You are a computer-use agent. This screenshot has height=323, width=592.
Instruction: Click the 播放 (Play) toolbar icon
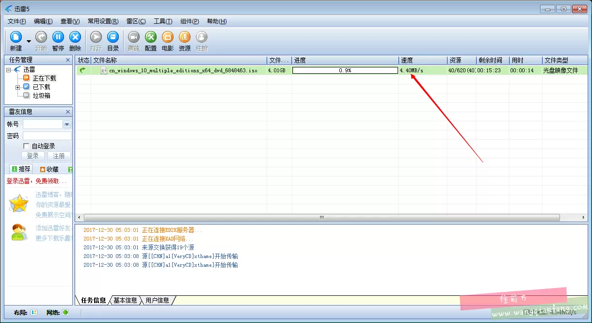pyautogui.click(x=134, y=37)
